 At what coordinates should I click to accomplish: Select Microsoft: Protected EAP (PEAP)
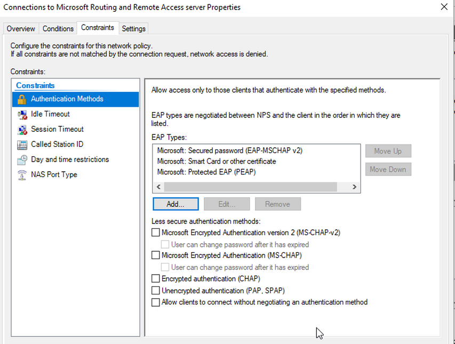(x=206, y=172)
